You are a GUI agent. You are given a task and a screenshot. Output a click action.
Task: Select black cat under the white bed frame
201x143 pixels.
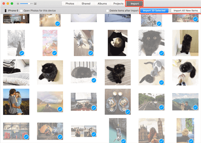point(84,72)
